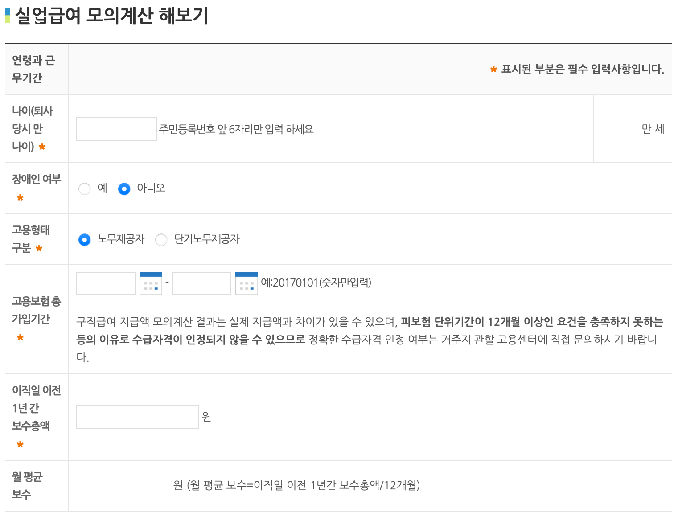Image resolution: width=678 pixels, height=516 pixels.
Task: Click the 예:20170101 date format hint
Action: 316,283
